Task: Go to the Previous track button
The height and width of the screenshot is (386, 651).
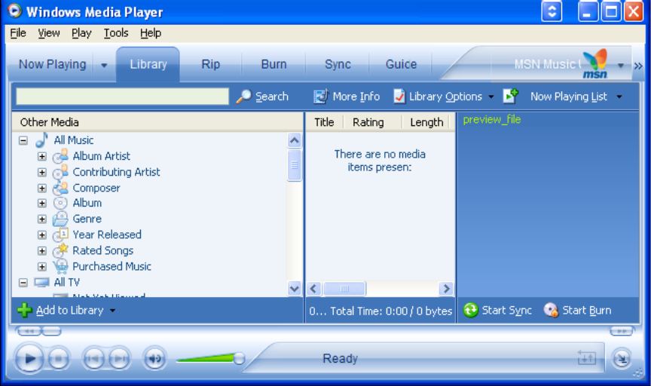Action: [x=93, y=358]
